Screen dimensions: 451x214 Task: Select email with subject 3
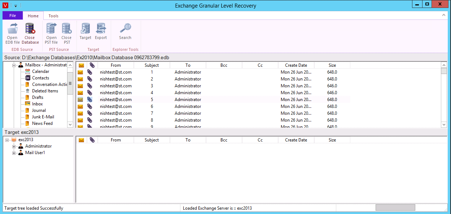pyautogui.click(x=213, y=86)
